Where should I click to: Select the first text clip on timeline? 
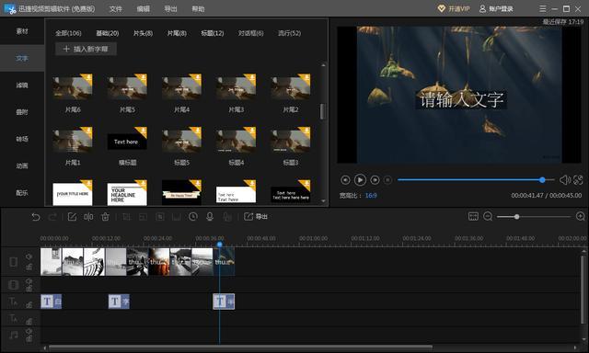(52, 302)
